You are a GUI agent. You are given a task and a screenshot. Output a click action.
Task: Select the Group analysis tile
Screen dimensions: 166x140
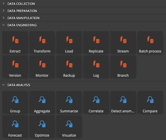pos(15,102)
